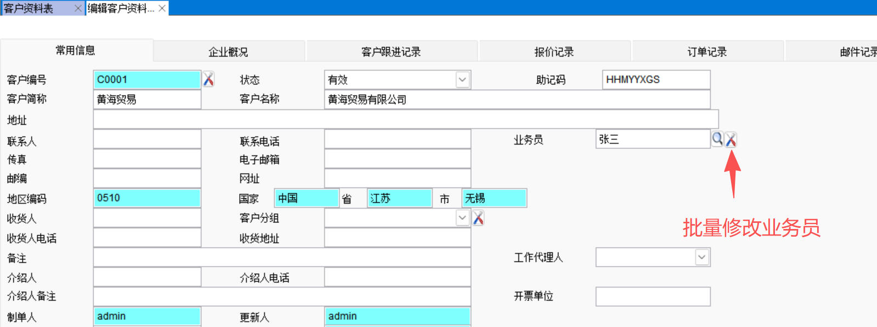Click the 助记码 field containing HHMYYXGS
Image resolution: width=877 pixels, height=327 pixels.
click(x=655, y=79)
